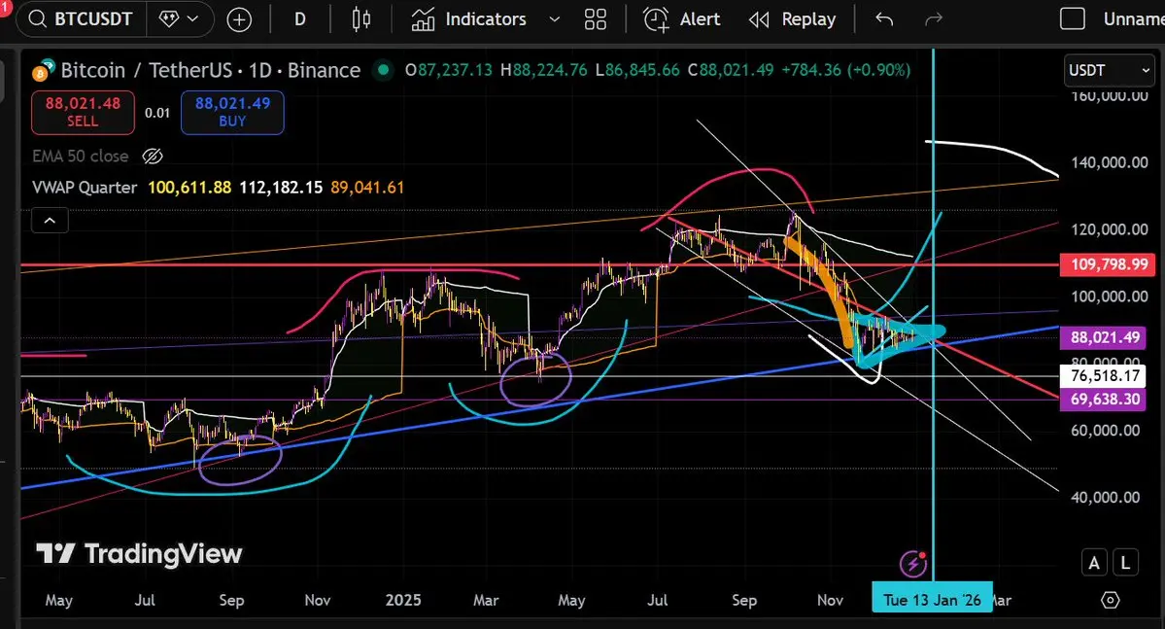The image size is (1165, 629).
Task: Click the VWAP value 100,611.88
Action: point(189,188)
